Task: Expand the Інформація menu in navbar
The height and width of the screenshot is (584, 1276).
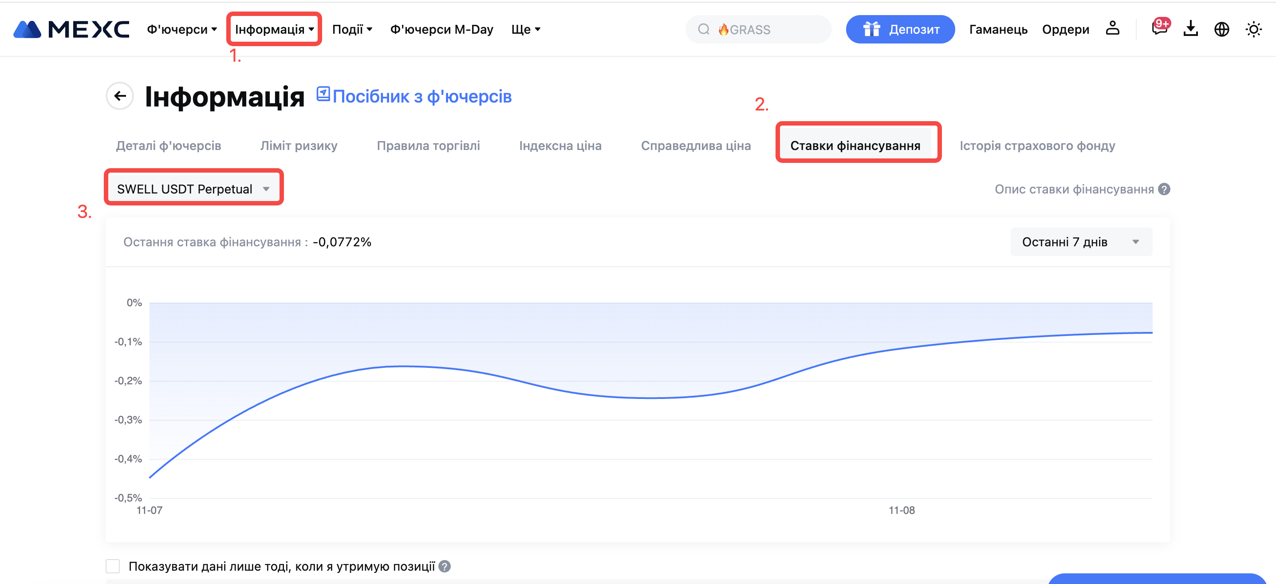Action: click(274, 29)
